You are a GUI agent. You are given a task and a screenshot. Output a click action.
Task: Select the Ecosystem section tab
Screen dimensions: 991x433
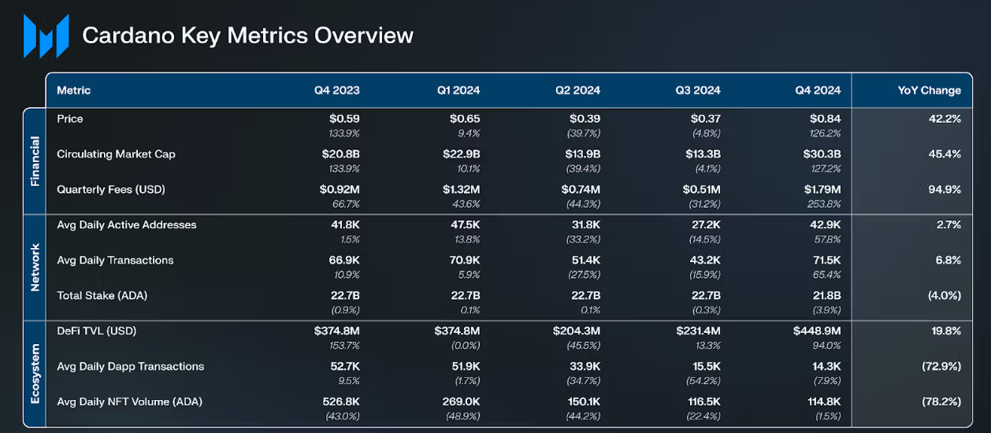pos(35,374)
